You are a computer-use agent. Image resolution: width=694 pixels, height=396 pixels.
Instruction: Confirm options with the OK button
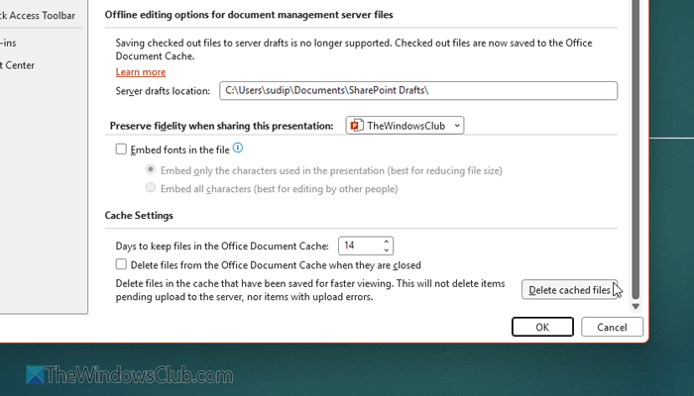coord(542,327)
